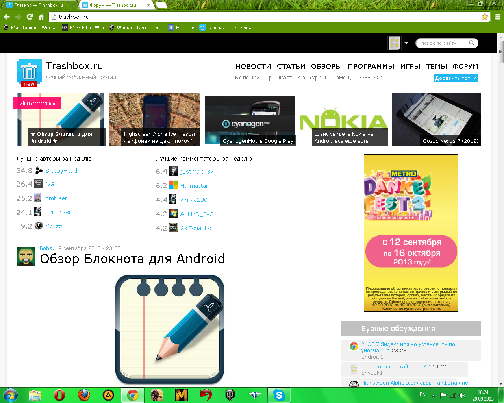Image resolution: width=504 pixels, height=403 pixels.
Task: Open the ФОРУМ menu section
Action: [465, 66]
